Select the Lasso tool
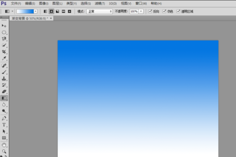Screen dimensions: 236x157 click(x=4, y=39)
